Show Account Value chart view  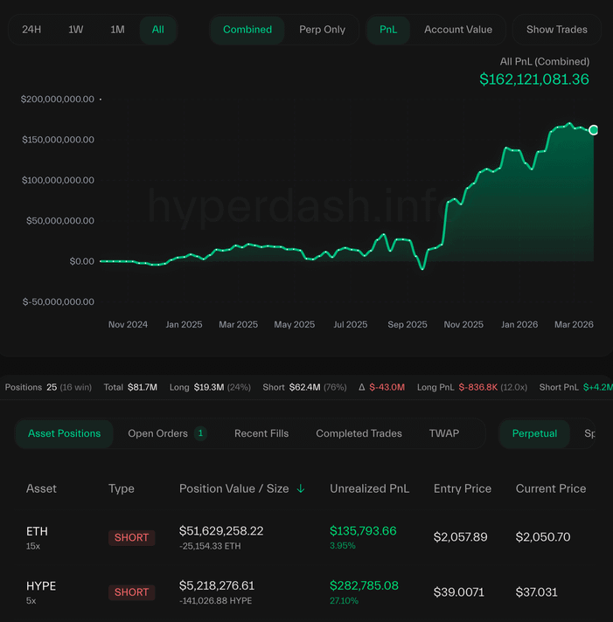pyautogui.click(x=458, y=30)
